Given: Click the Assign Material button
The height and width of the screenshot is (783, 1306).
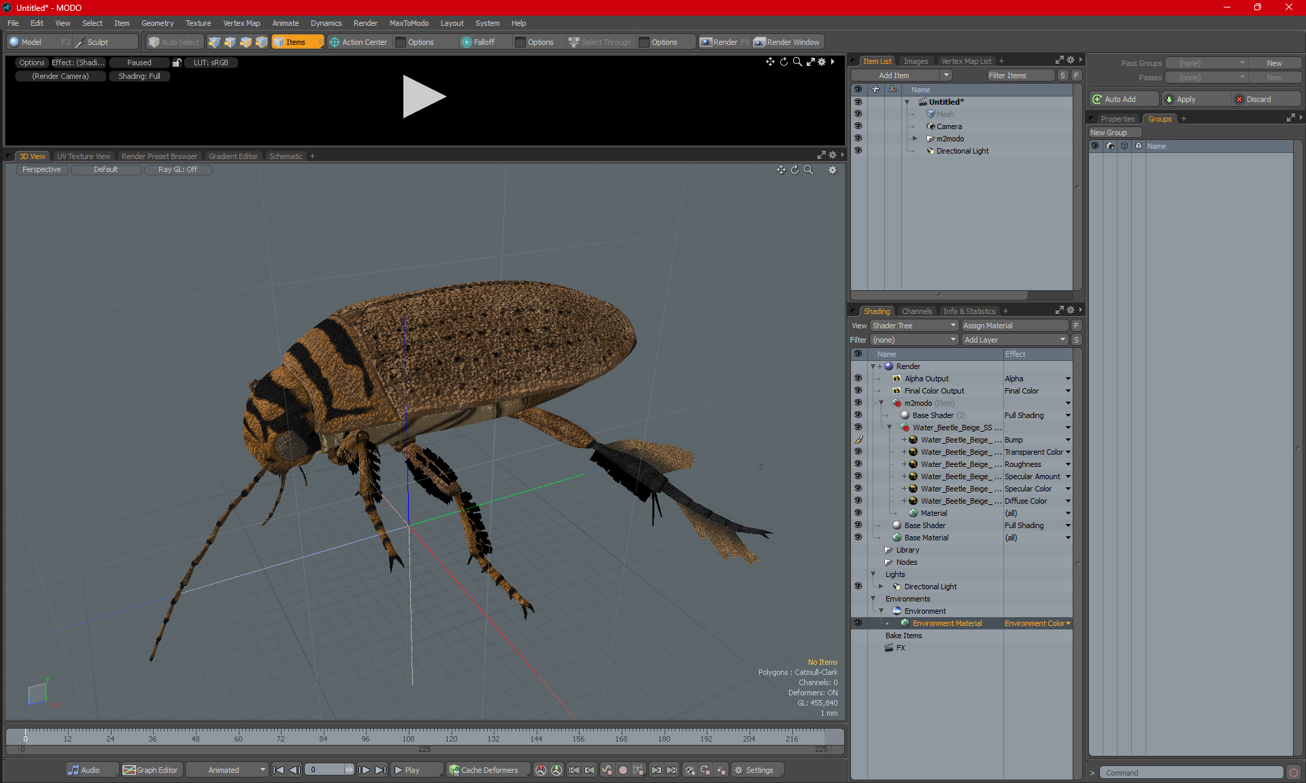Looking at the screenshot, I should pos(1014,326).
